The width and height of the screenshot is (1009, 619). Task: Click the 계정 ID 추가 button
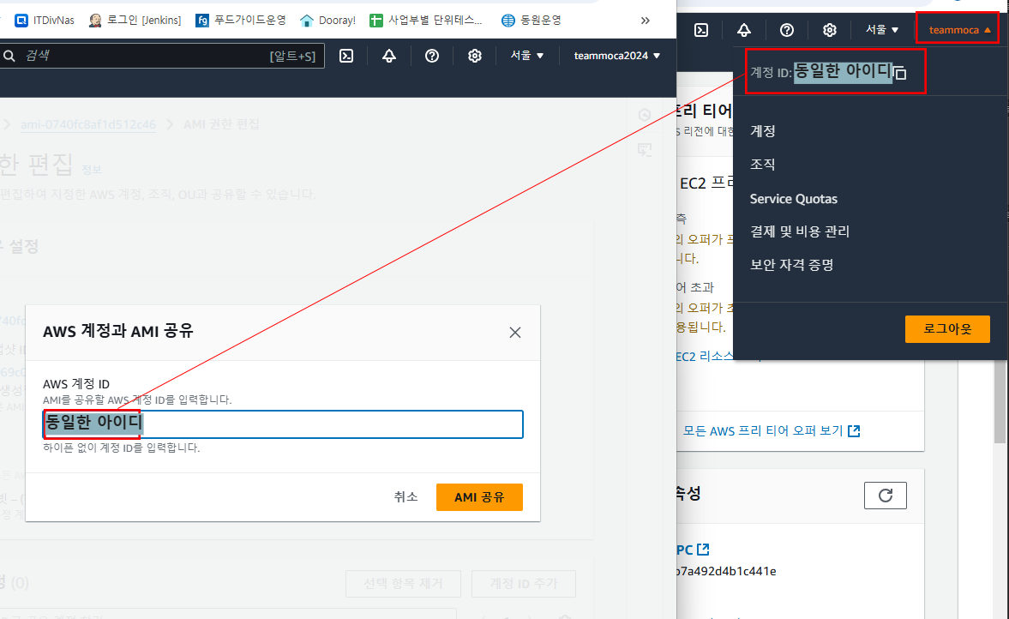pos(524,584)
